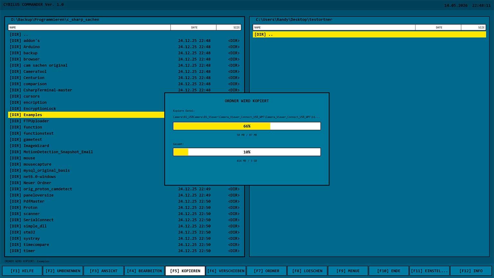
Task: Select the '..' parent entry in left panel
Action: [125, 34]
